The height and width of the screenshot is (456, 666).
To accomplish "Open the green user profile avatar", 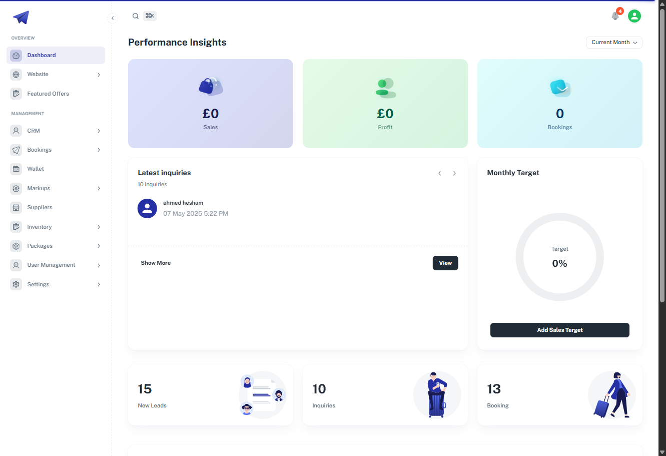I will [634, 16].
